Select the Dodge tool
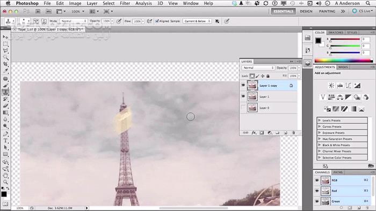376x211 pixels. [x=5, y=126]
